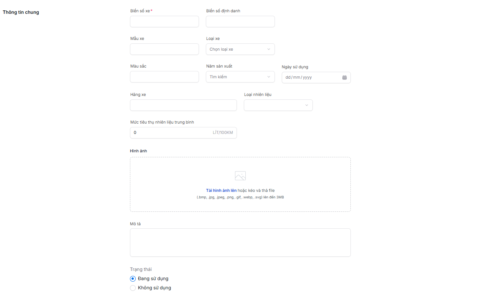This screenshot has height=297, width=498.
Task: Click the Ngày sử dụng date field
Action: pos(311,78)
